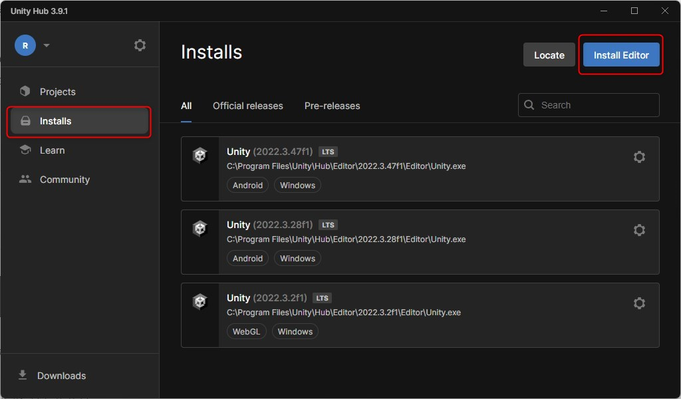Click the Unity logo icon for 2022.3.47f1

click(200, 156)
